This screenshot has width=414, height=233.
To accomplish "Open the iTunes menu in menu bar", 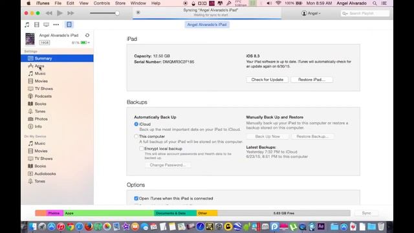I will pos(43,3).
